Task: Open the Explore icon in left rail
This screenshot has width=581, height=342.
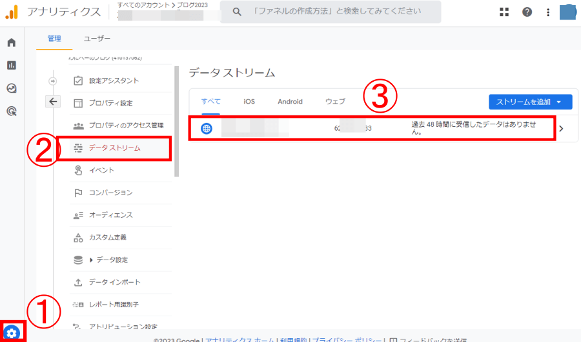Action: [12, 88]
